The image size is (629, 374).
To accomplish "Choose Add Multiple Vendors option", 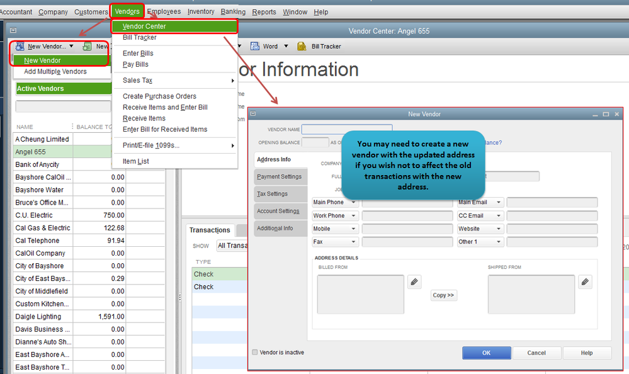I will point(55,71).
